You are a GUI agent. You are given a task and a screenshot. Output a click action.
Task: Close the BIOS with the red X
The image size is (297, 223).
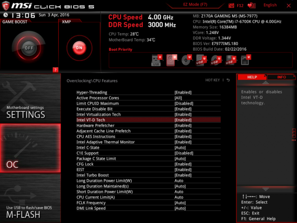click(x=289, y=6)
